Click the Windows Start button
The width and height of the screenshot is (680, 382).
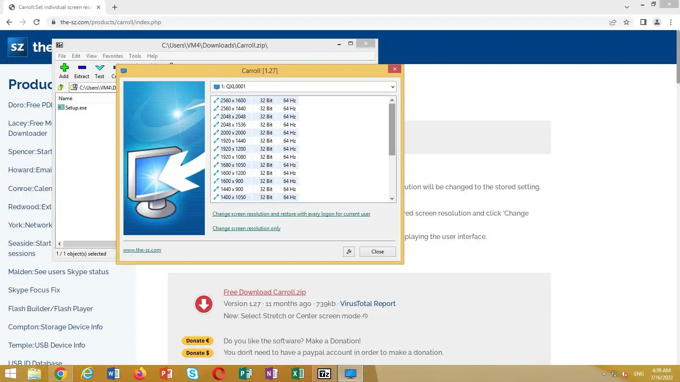(x=10, y=374)
